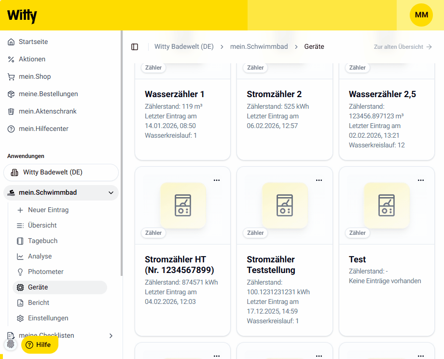Click Zähler tag on Test card
Screen dimensions: 444x359
357,233
